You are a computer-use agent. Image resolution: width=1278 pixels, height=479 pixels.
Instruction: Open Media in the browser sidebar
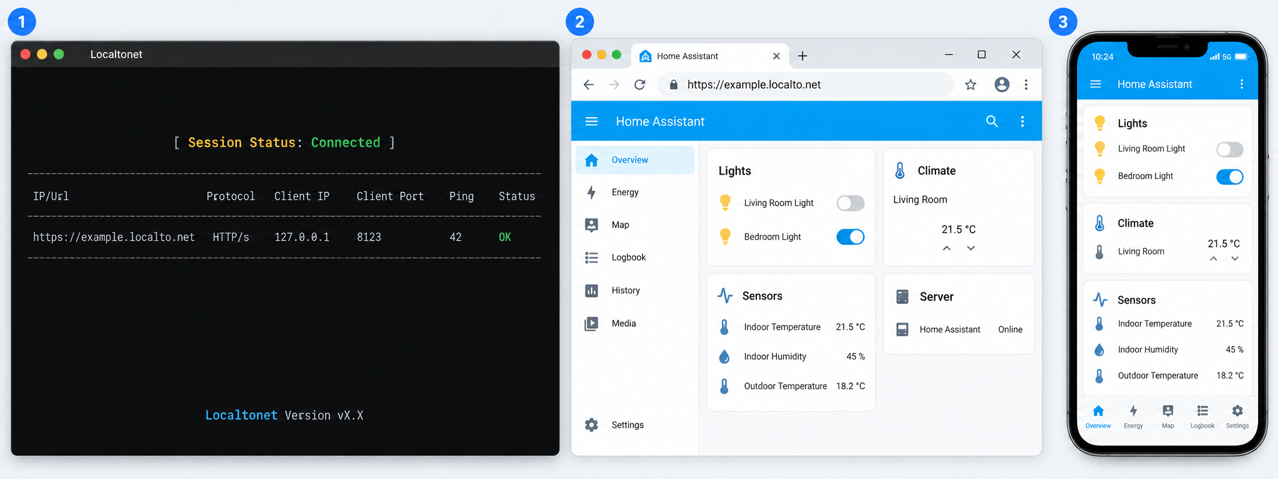point(635,324)
